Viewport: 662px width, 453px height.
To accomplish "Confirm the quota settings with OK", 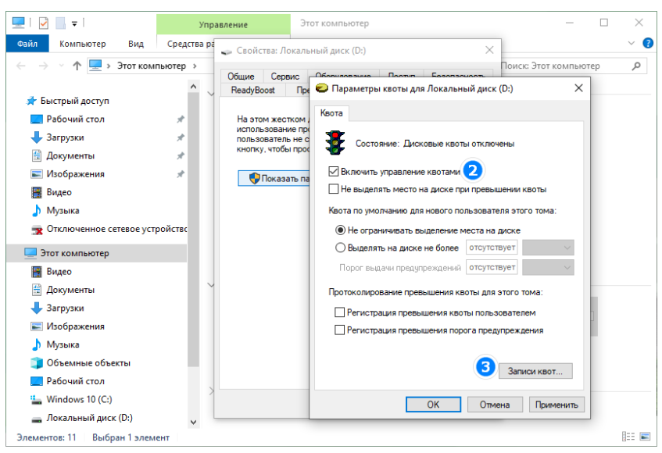I will pos(433,405).
